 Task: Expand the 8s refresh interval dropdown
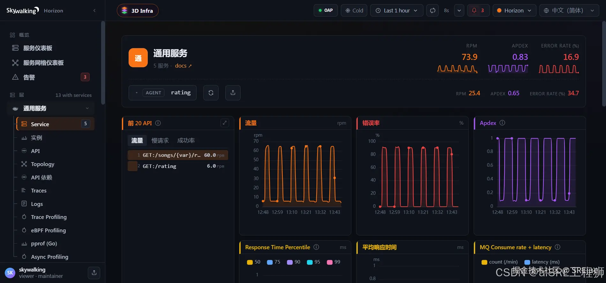[x=459, y=11]
